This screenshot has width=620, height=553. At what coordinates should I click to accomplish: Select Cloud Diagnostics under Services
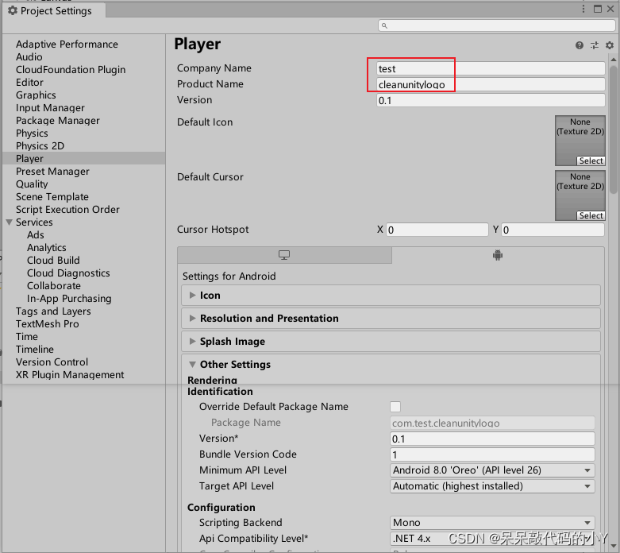pyautogui.click(x=68, y=273)
